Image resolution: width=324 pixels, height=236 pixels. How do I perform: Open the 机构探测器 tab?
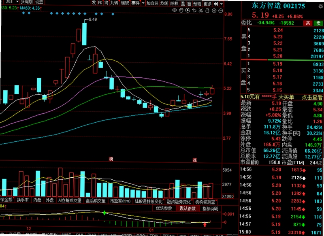[x=205, y=202]
